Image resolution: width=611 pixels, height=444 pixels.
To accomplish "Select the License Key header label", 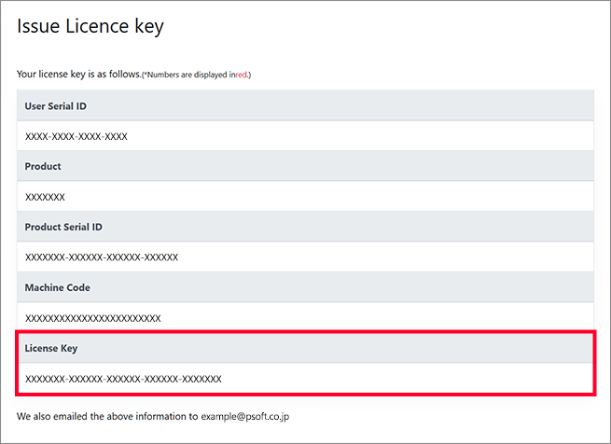I will 51,348.
